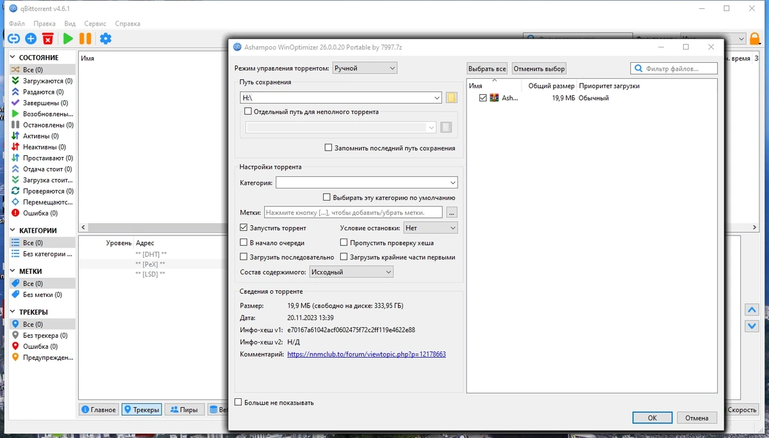This screenshot has height=438, width=769.
Task: Open the Справка menu
Action: 128,23
